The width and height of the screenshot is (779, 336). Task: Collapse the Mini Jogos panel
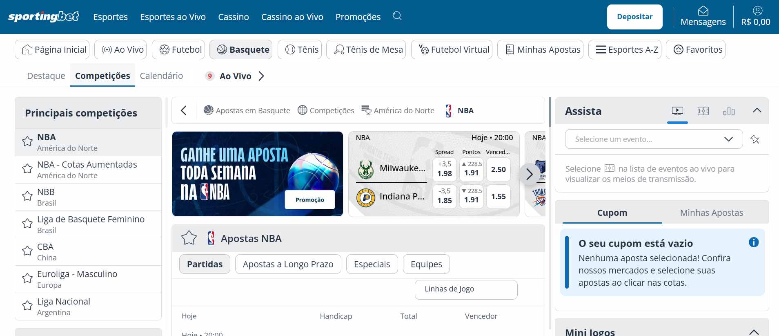(754, 332)
